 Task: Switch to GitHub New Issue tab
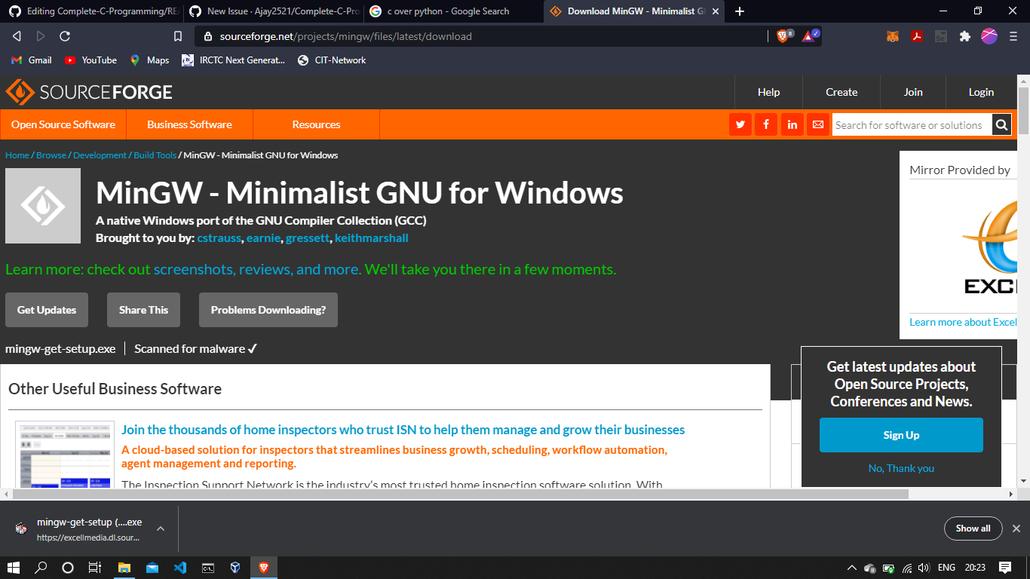point(272,11)
